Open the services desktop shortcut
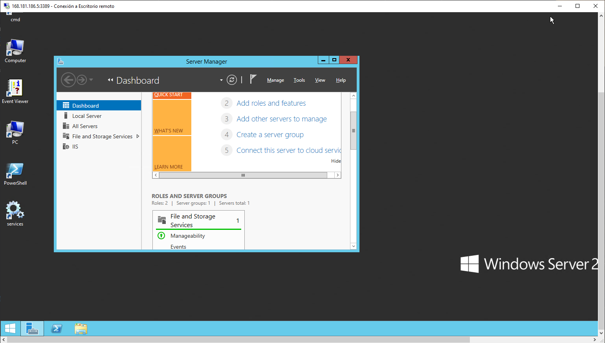The image size is (605, 343). click(x=15, y=214)
